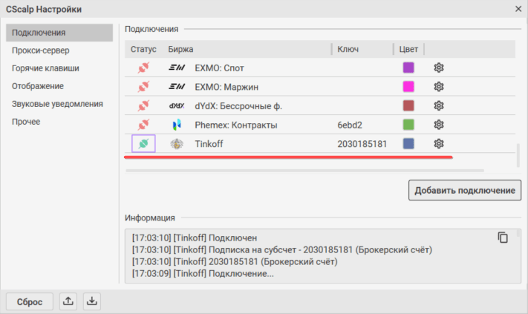Open settings gear for EXMO: Маржин
The image size is (528, 314).
coord(438,87)
